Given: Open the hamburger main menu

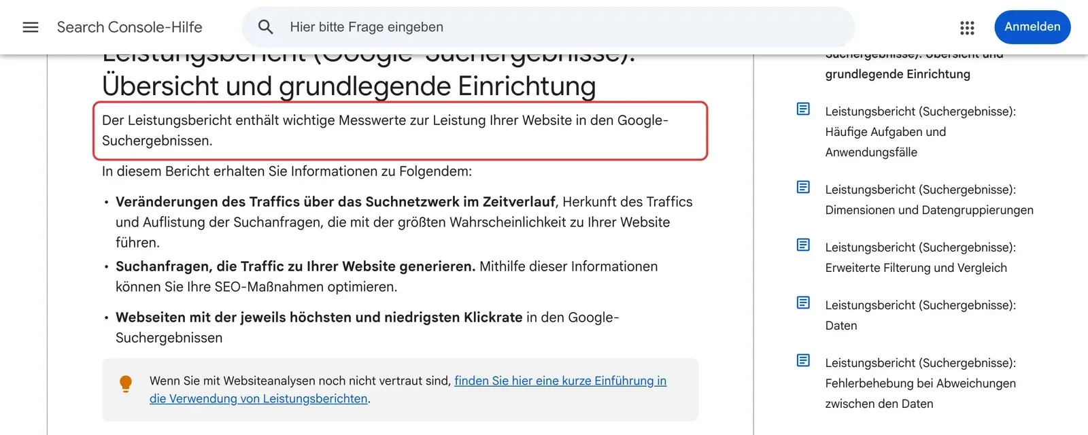Looking at the screenshot, I should tap(31, 27).
